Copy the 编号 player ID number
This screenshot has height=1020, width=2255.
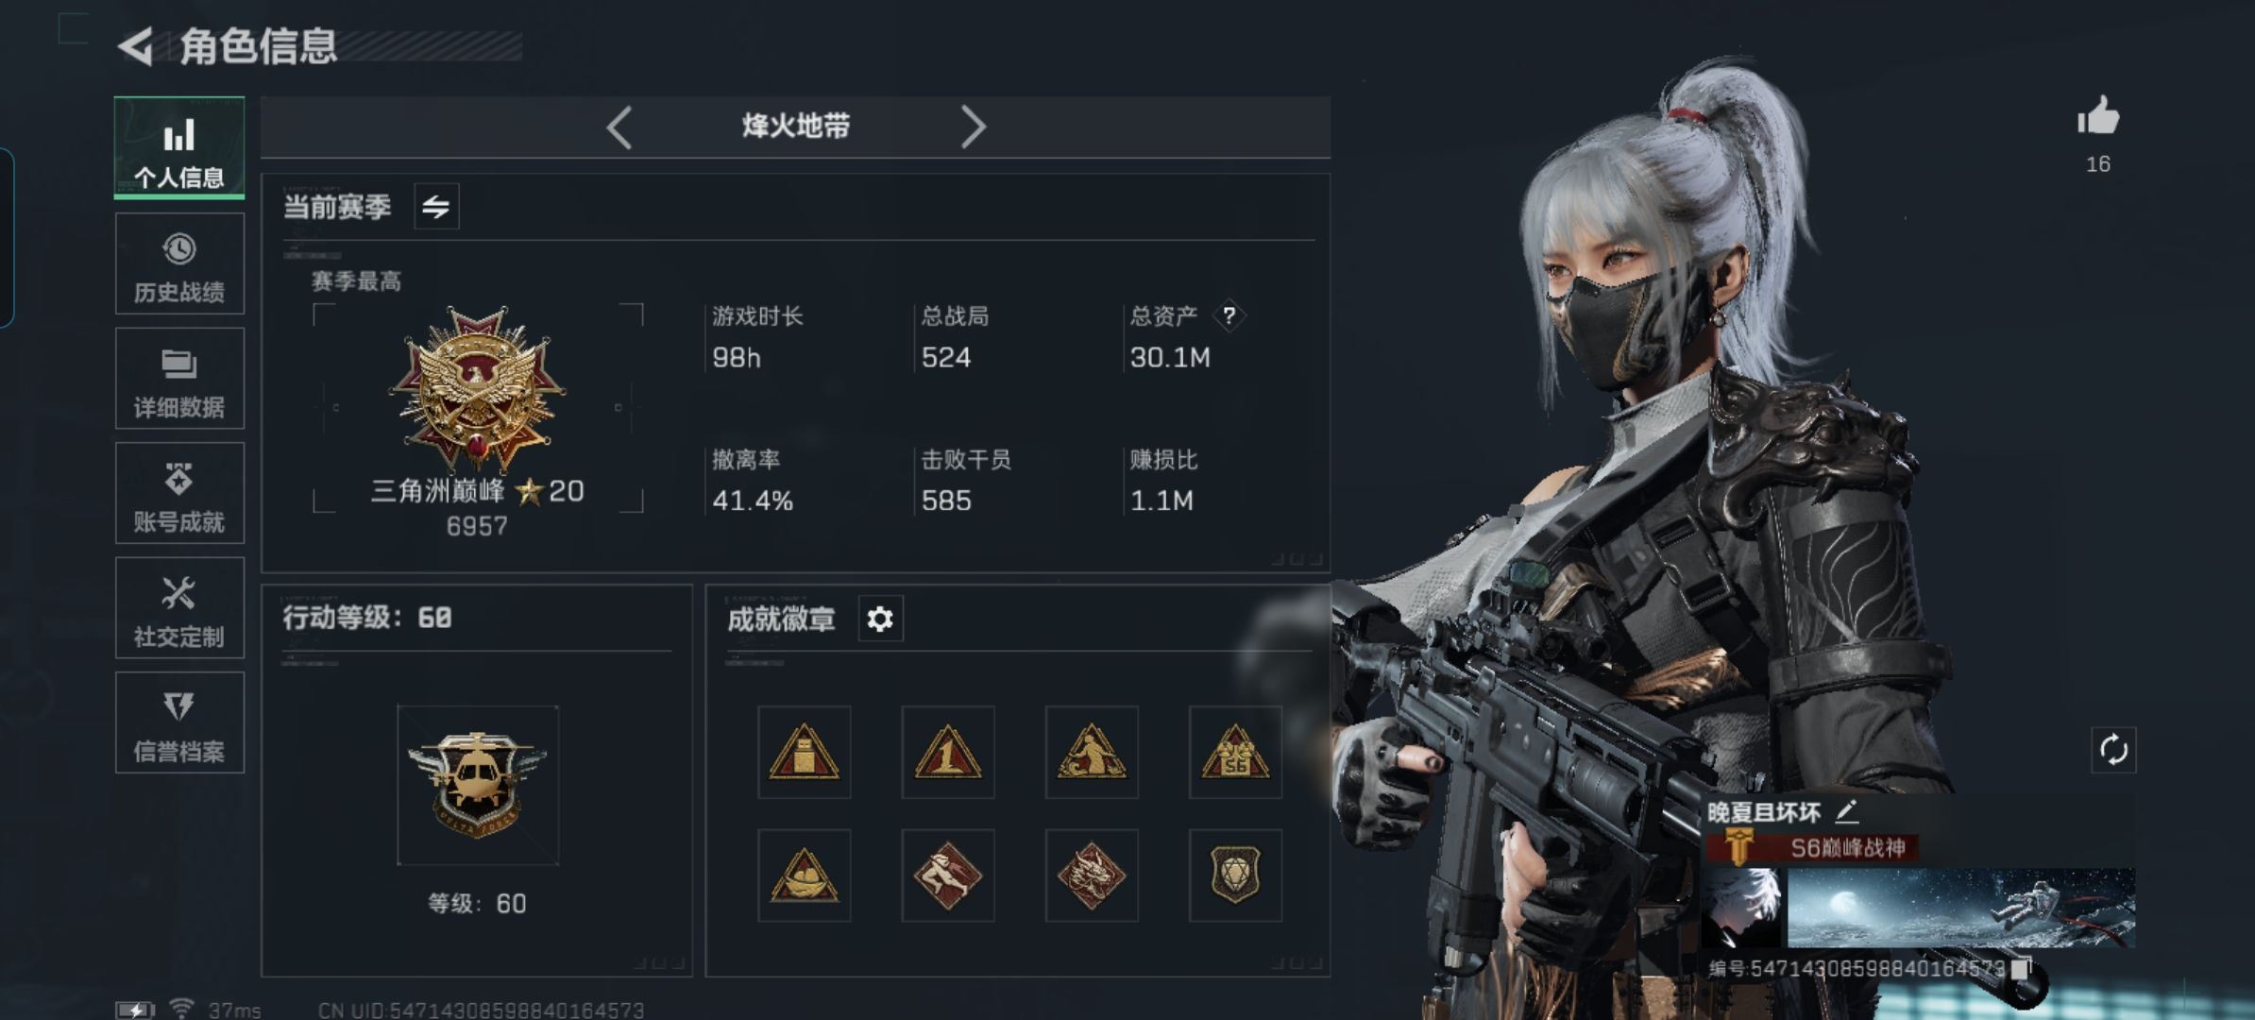click(2020, 968)
